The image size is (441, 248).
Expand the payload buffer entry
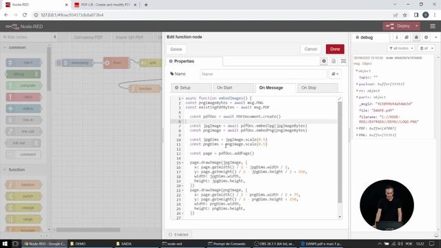tap(357, 84)
